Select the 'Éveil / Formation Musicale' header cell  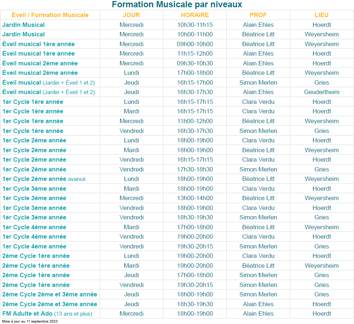(50, 15)
